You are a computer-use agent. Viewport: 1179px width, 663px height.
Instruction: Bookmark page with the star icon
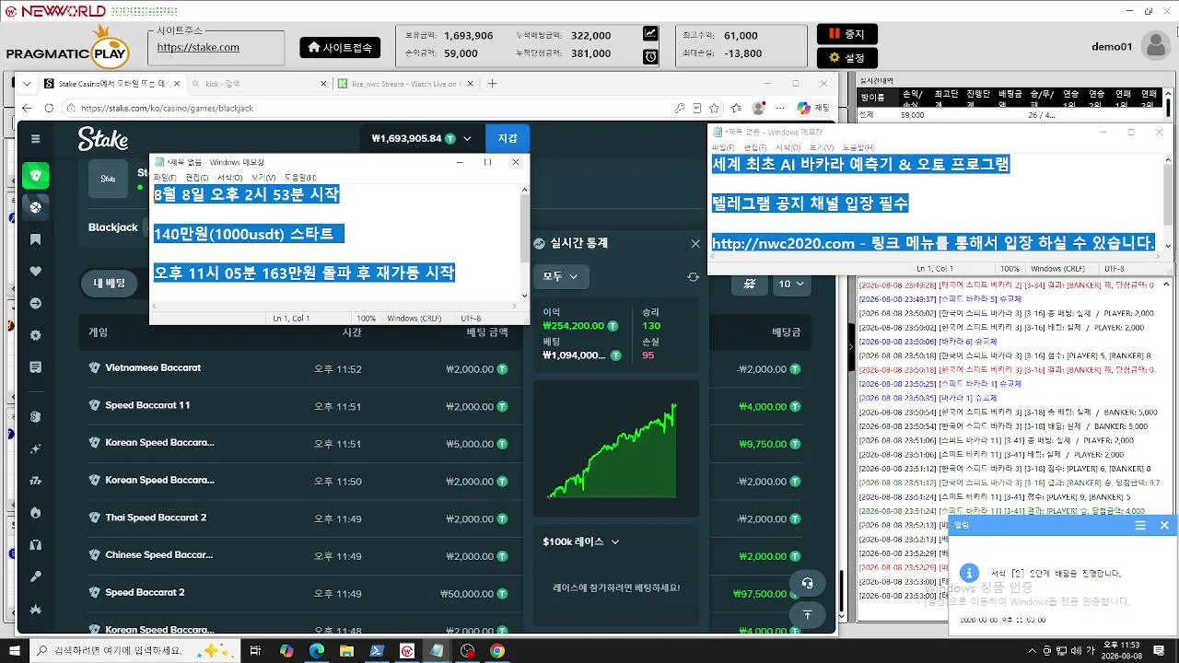(x=714, y=108)
